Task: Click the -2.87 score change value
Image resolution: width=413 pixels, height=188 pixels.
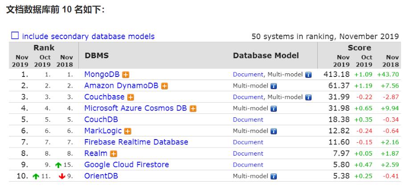Action: point(390,97)
